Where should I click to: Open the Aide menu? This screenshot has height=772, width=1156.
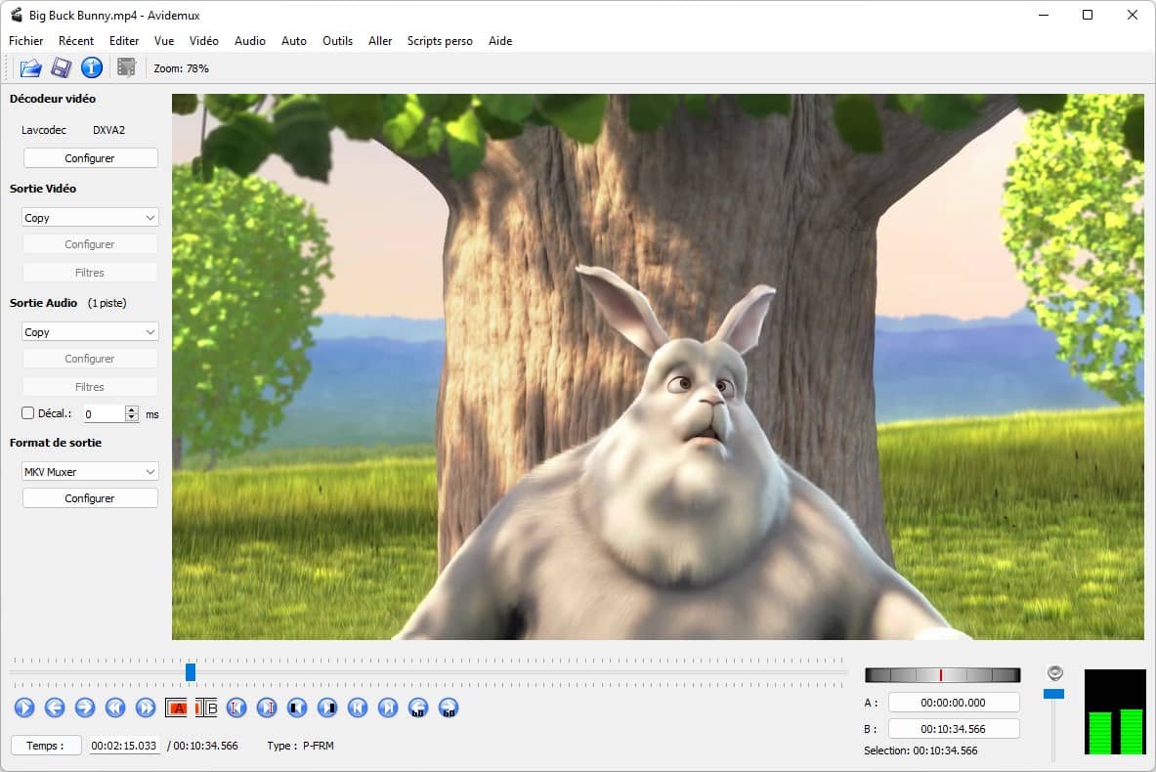click(x=500, y=41)
